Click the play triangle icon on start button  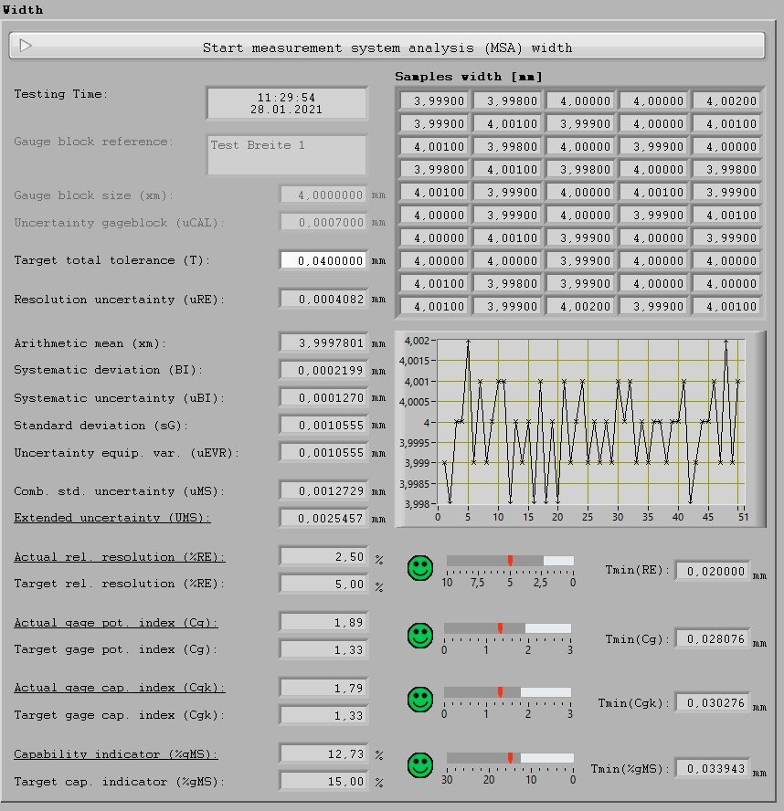26,47
